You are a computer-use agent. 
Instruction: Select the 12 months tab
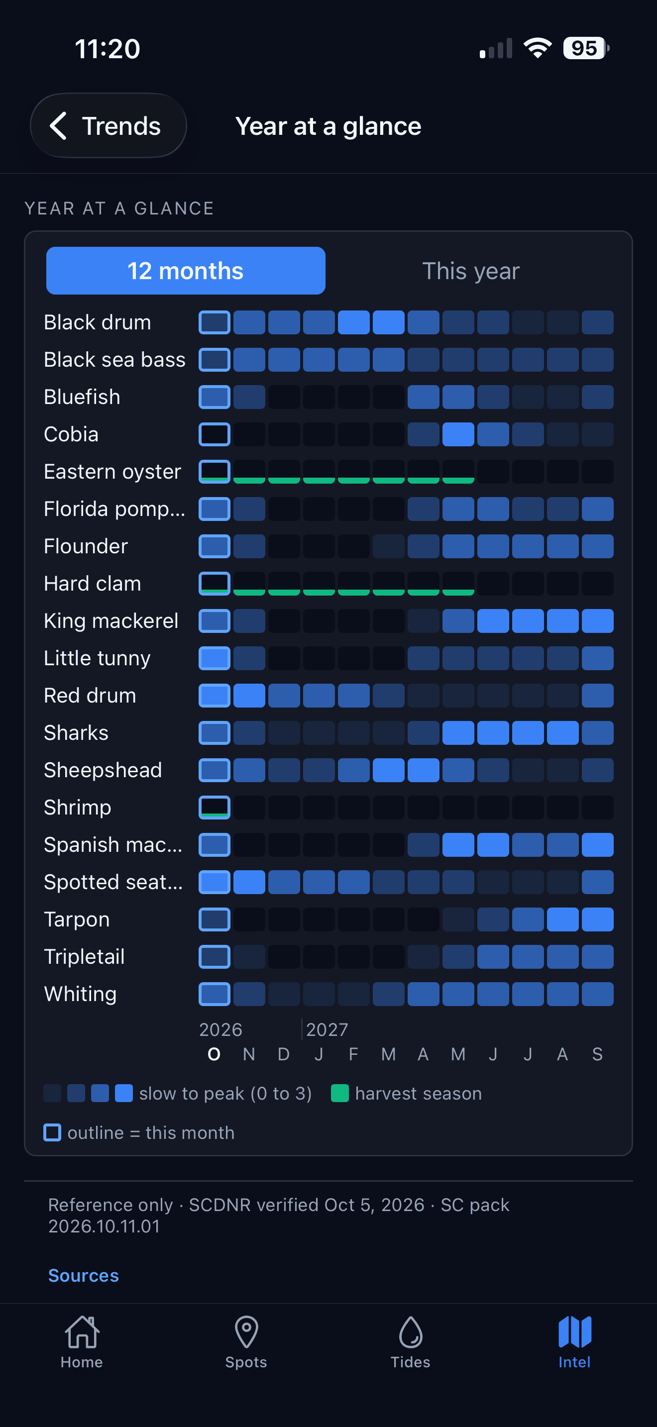point(186,271)
